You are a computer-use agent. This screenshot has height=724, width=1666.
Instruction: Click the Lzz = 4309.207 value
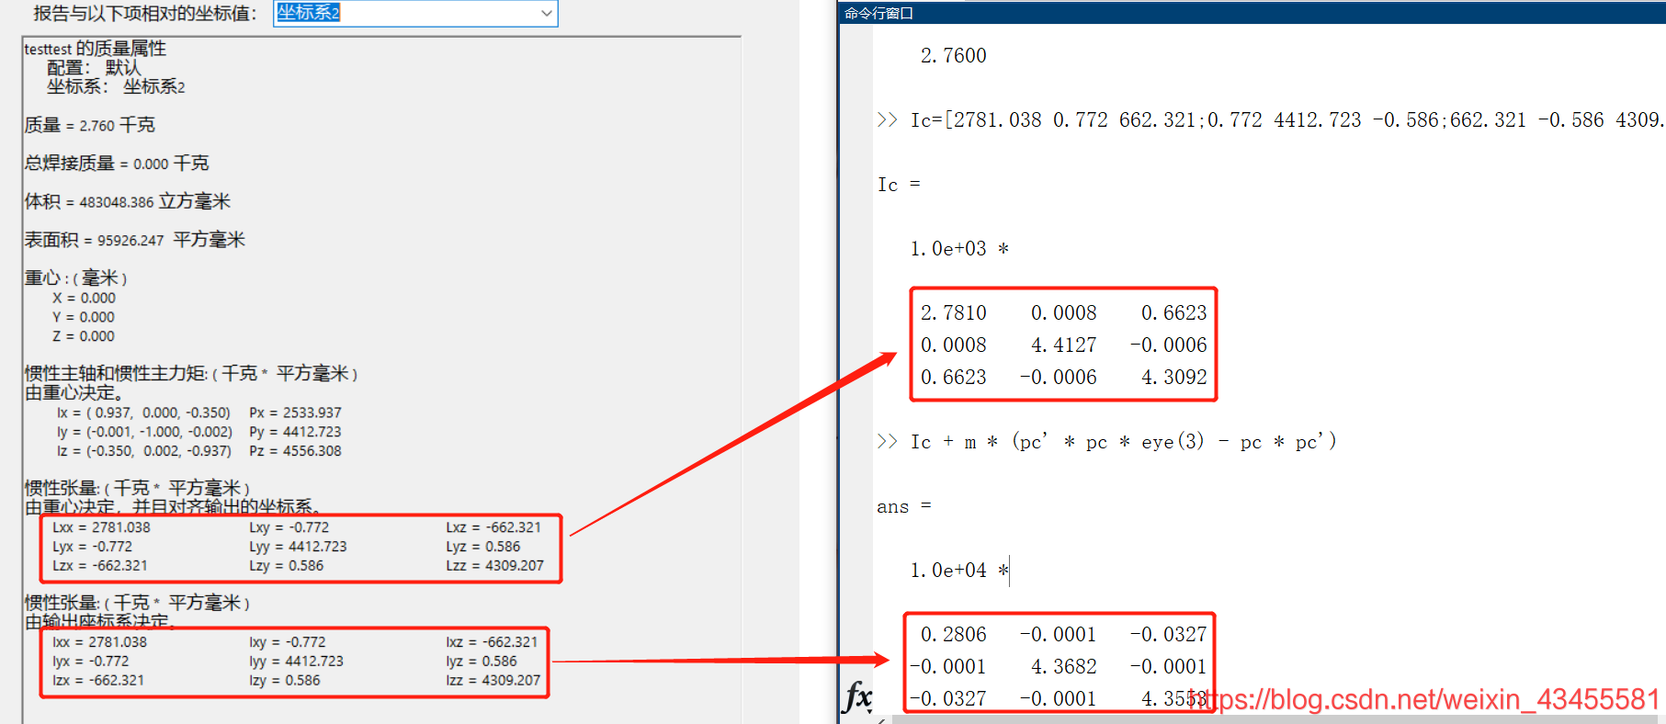point(494,566)
